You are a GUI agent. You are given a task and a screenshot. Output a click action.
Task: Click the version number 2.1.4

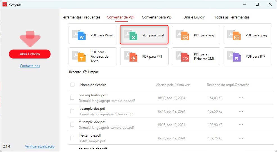(6, 146)
